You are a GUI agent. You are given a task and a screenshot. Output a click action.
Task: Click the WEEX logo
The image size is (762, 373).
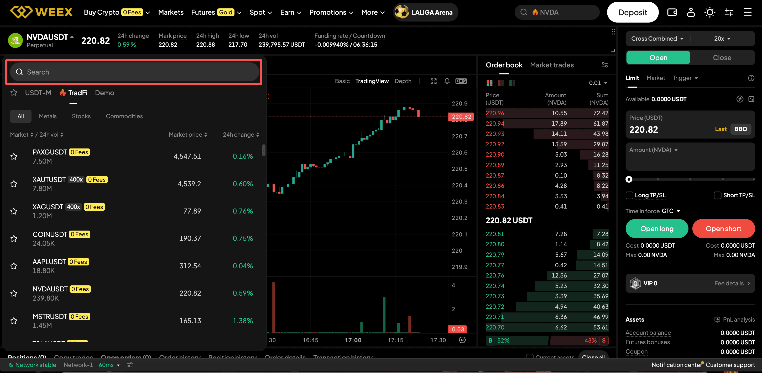[x=41, y=12]
